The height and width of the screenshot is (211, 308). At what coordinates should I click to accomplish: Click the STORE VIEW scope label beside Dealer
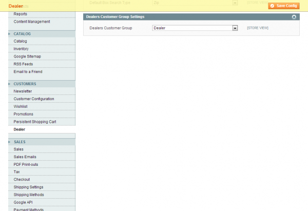[258, 28]
